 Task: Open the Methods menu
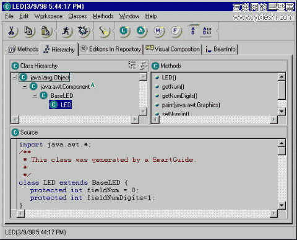coord(103,16)
